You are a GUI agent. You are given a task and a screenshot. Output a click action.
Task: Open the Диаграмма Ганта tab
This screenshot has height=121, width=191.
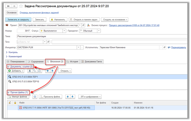tap(92, 61)
